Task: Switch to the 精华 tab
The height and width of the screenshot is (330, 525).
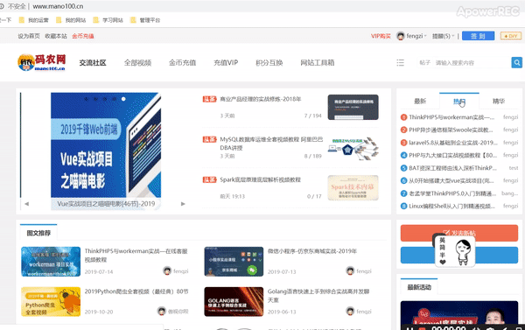Action: pos(499,102)
